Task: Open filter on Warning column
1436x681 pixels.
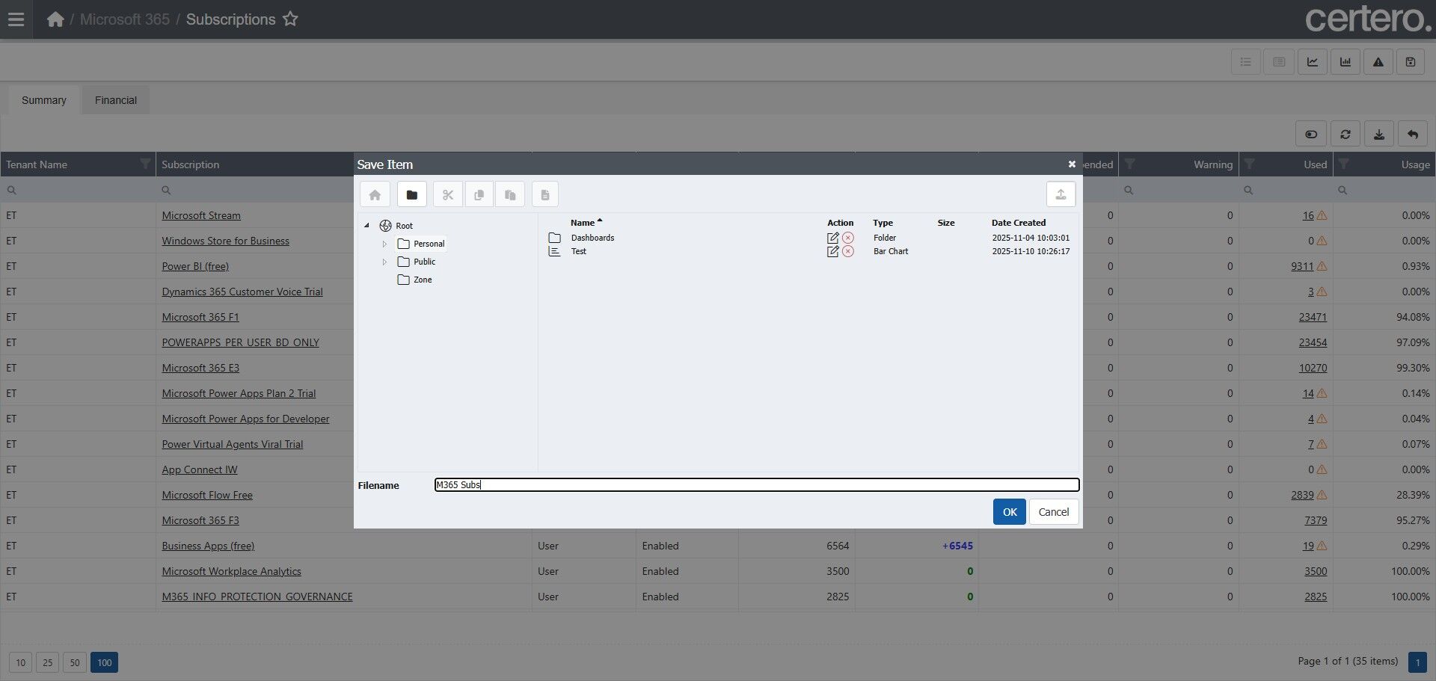Action: (1130, 164)
